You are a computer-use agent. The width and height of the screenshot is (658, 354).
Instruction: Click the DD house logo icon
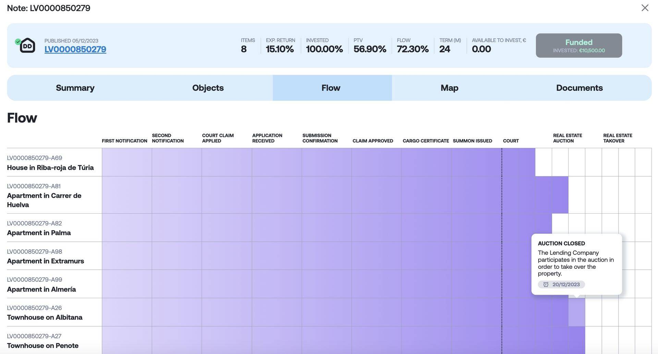click(27, 46)
